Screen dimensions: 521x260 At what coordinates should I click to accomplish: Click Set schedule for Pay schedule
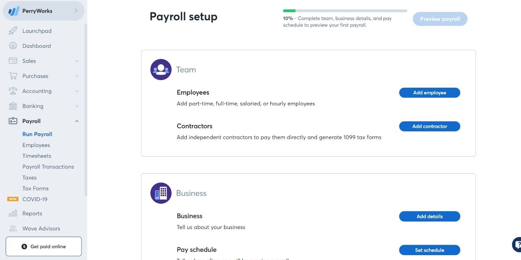pyautogui.click(x=429, y=250)
